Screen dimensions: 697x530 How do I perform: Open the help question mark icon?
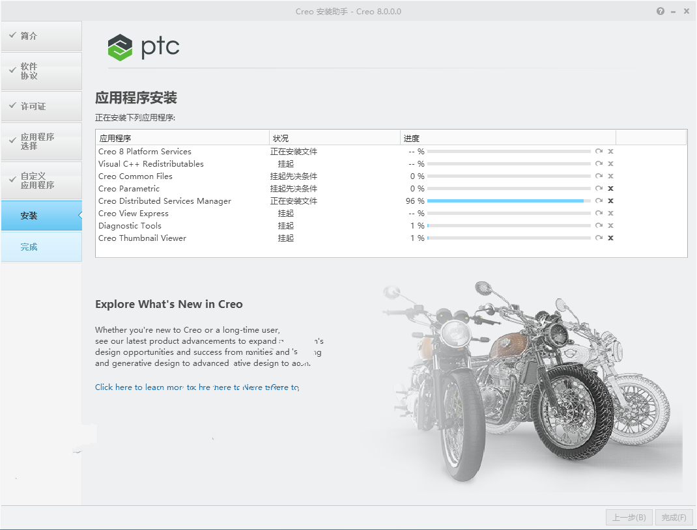point(661,11)
